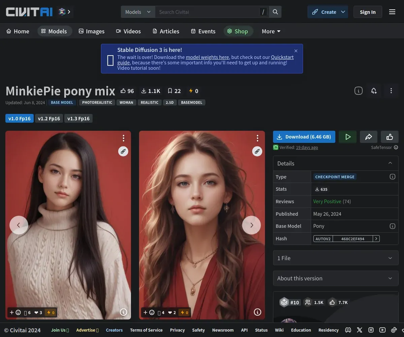This screenshot has height=337, width=404.
Task: Click the share arrow button
Action: click(x=369, y=137)
